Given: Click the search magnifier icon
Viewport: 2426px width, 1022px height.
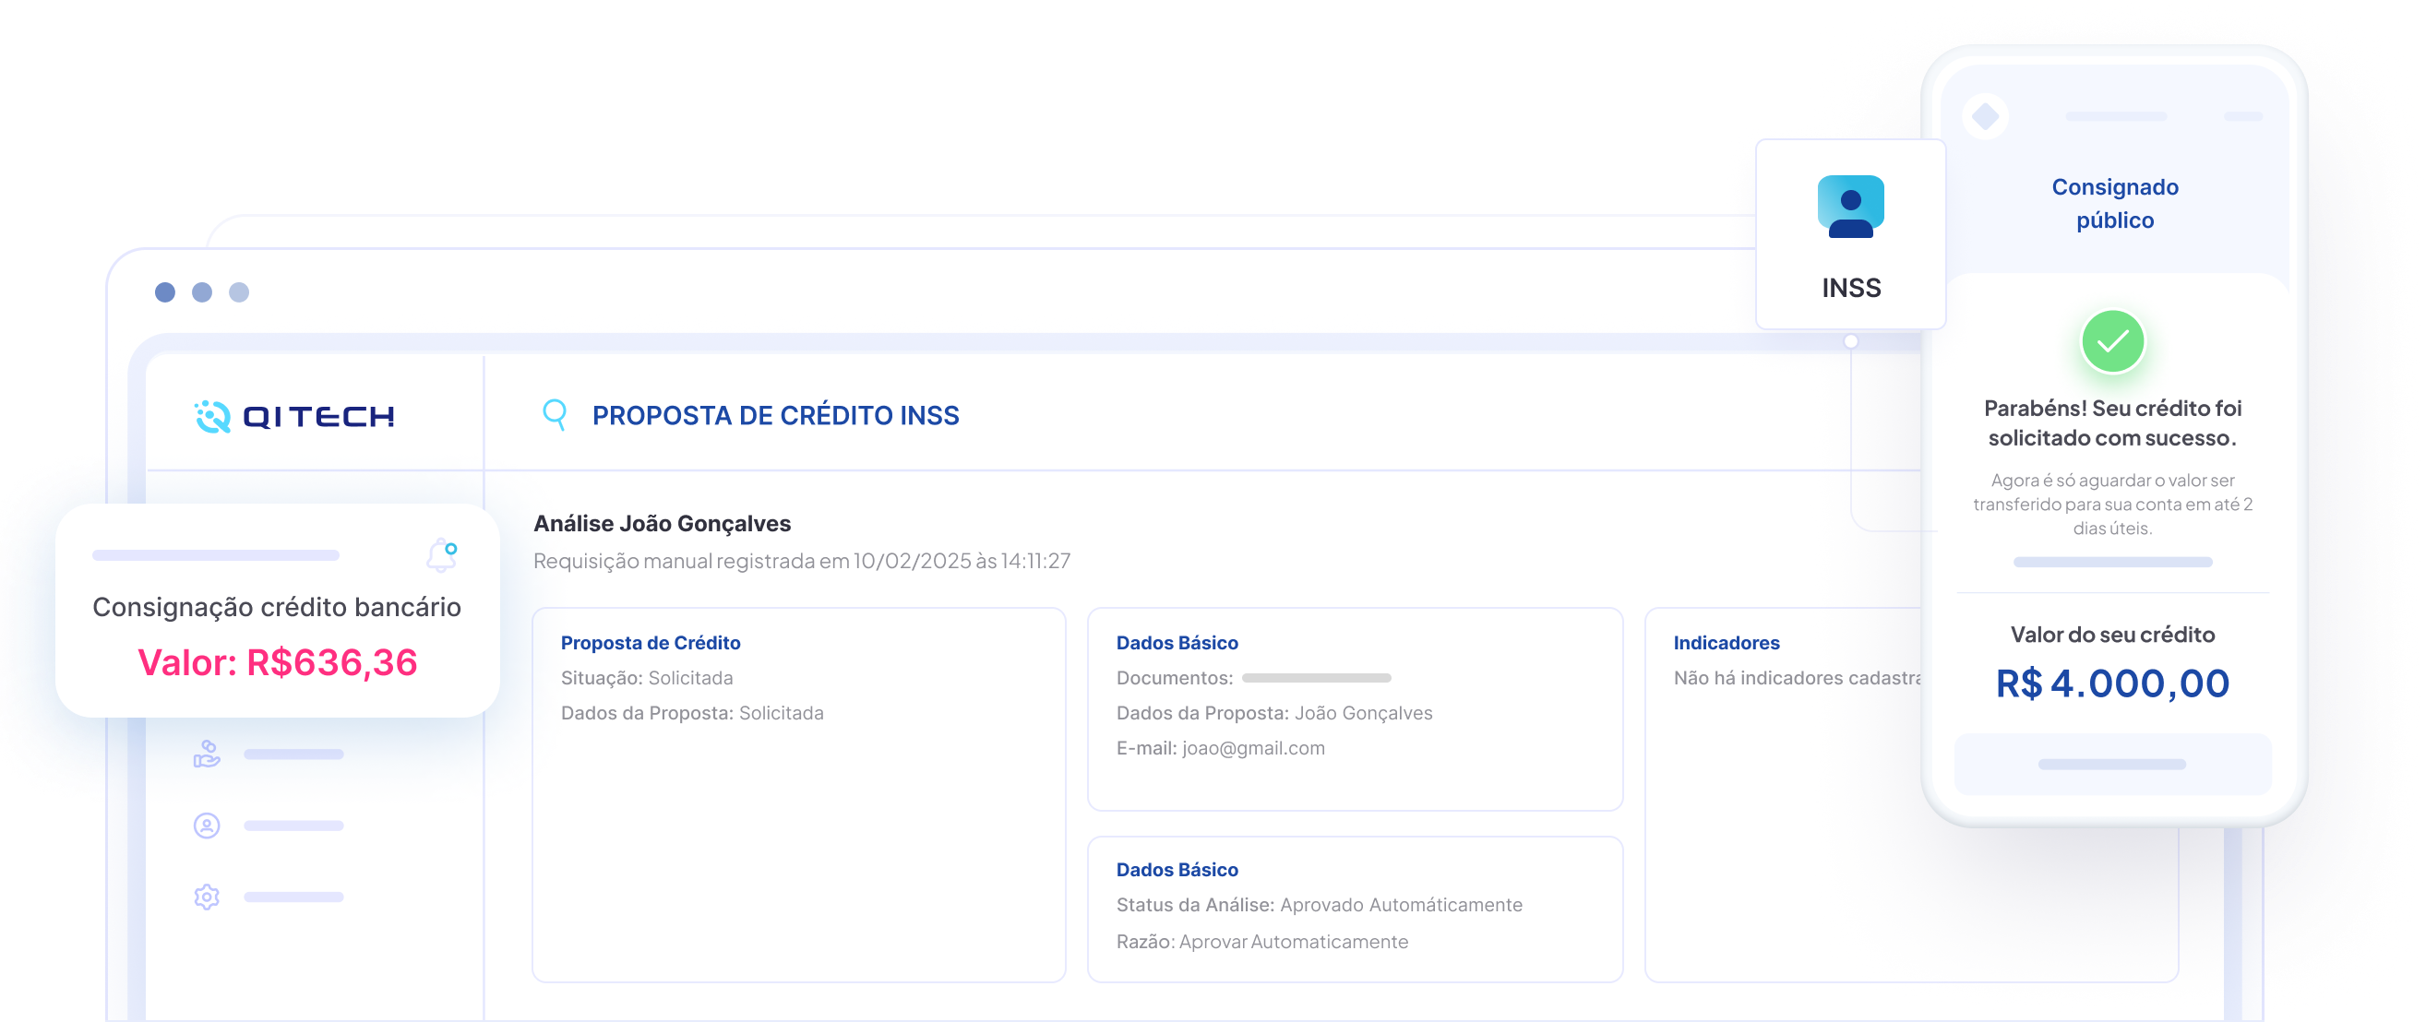Looking at the screenshot, I should (x=555, y=414).
